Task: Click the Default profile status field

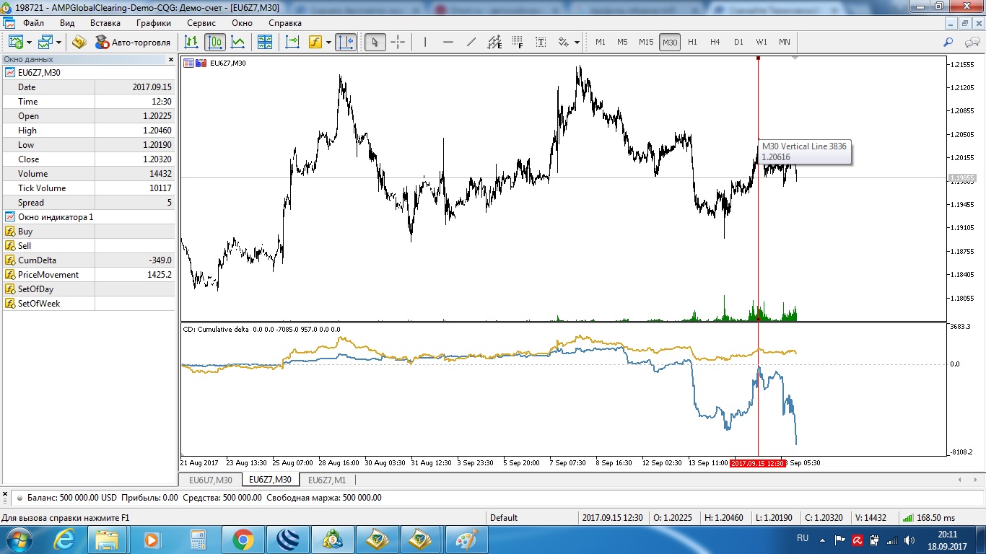Action: [x=532, y=517]
